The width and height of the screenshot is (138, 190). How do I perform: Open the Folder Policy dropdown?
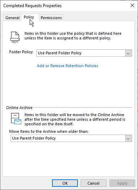pyautogui.click(x=84, y=53)
